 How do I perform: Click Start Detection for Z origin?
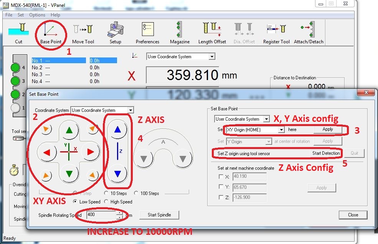[326, 153]
